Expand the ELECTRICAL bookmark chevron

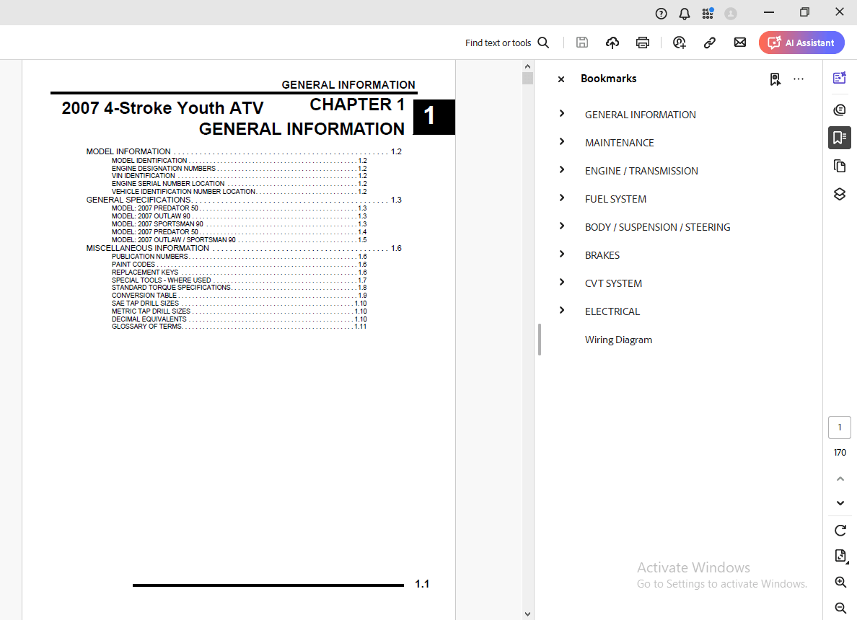(x=562, y=311)
